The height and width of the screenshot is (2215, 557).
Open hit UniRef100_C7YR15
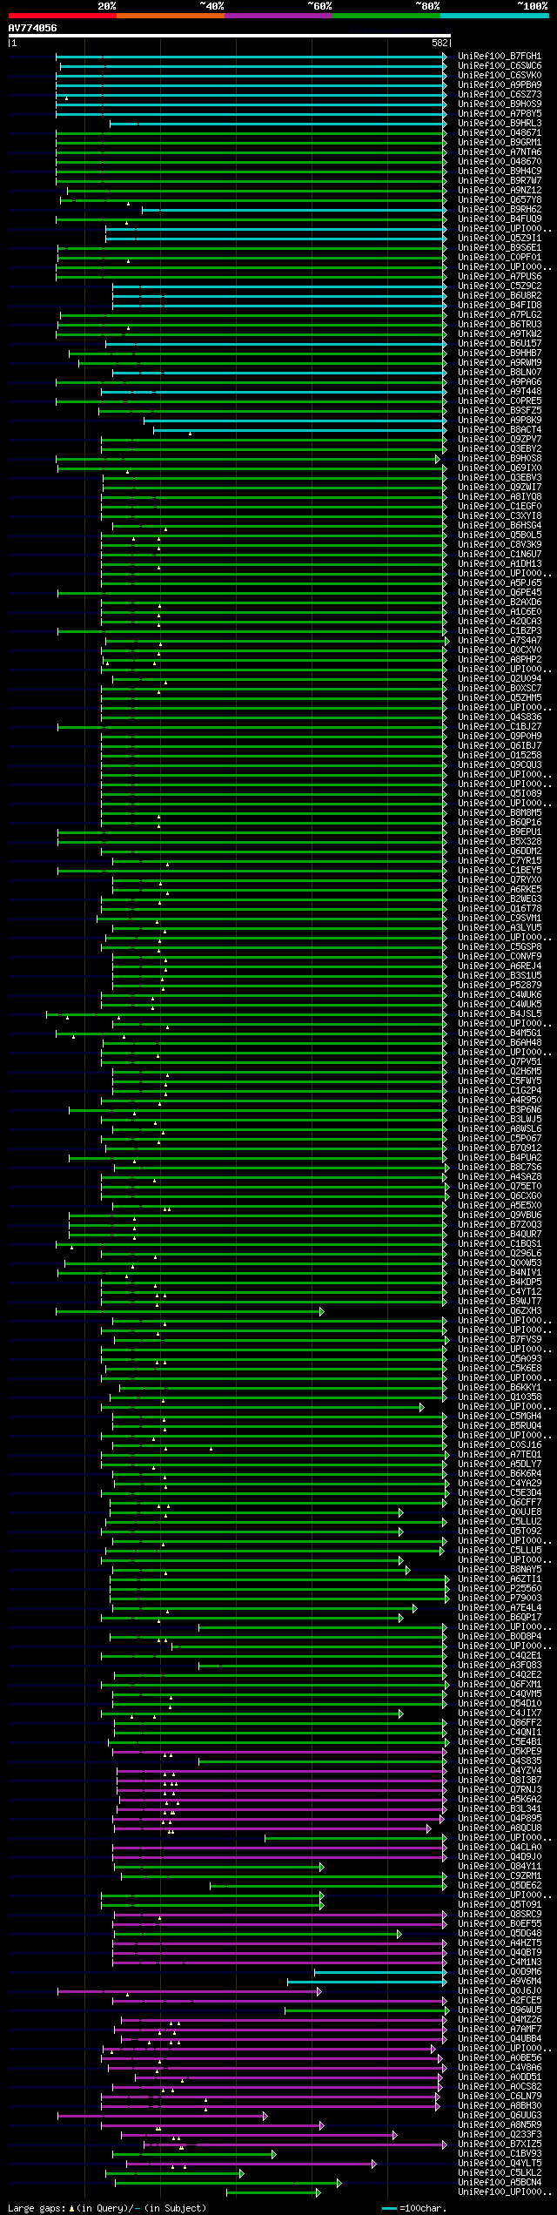(500, 861)
